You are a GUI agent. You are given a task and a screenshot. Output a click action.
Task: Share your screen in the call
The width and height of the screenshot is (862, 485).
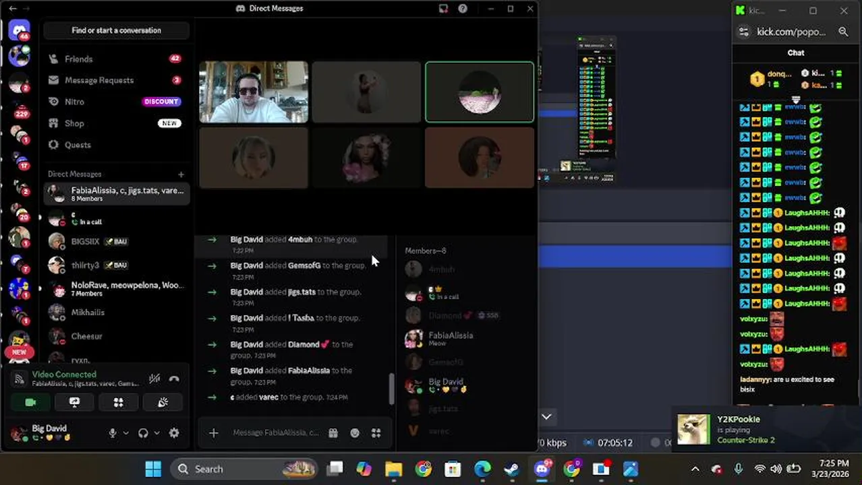click(x=74, y=402)
